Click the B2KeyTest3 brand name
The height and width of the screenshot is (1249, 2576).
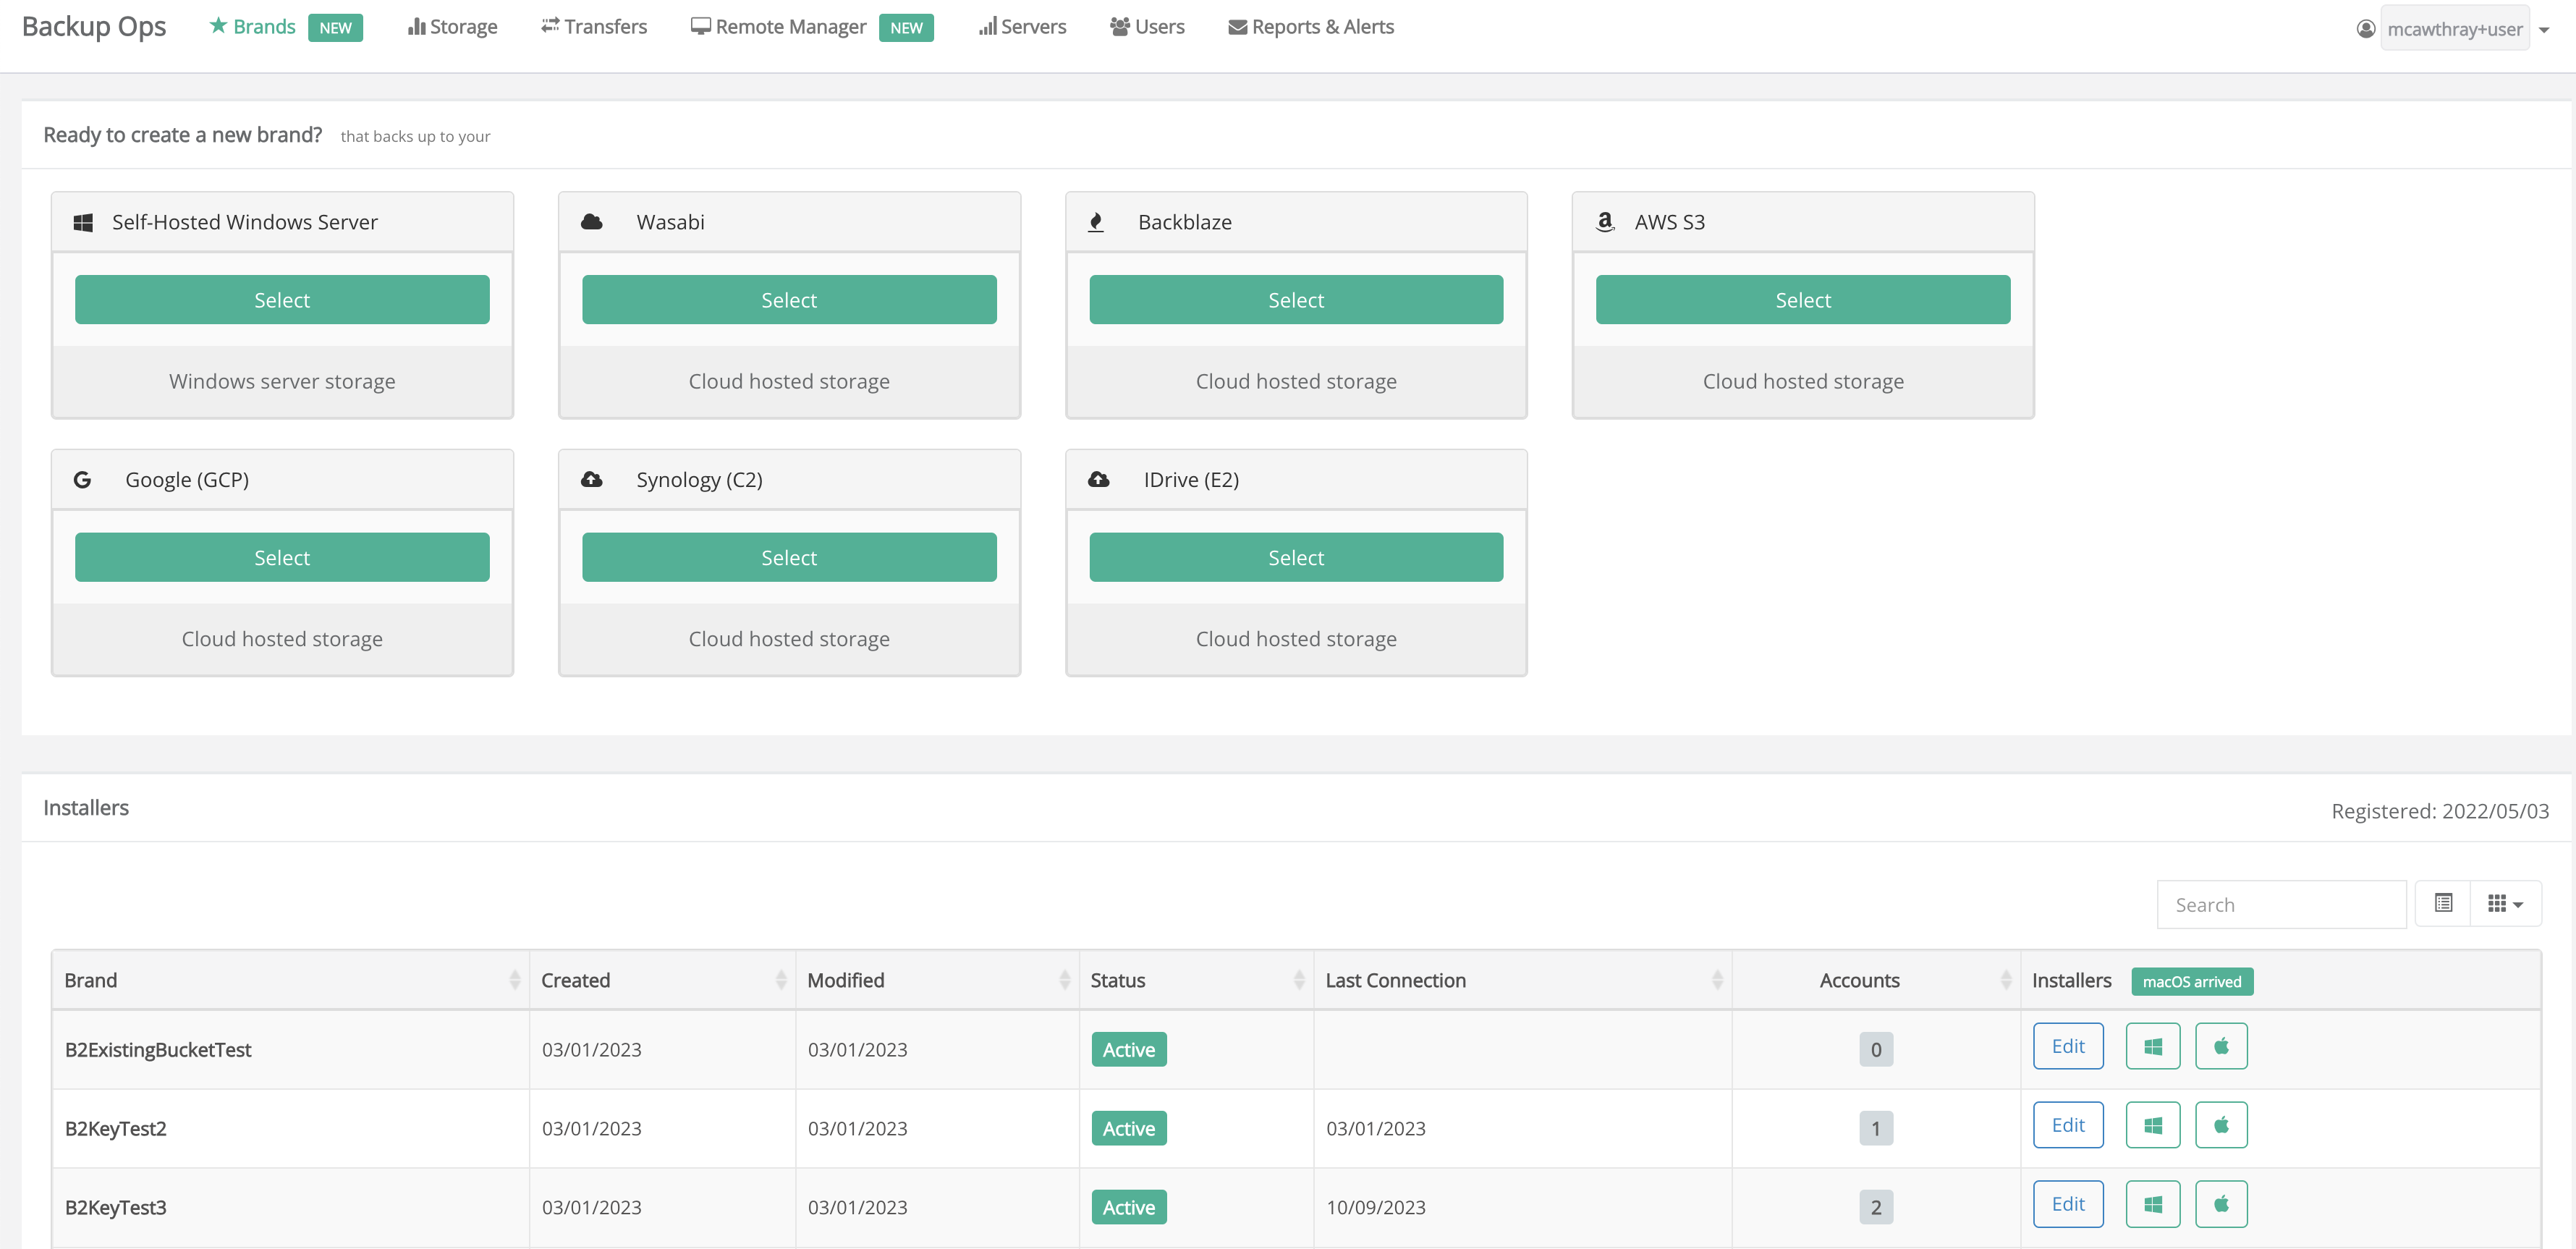click(116, 1208)
